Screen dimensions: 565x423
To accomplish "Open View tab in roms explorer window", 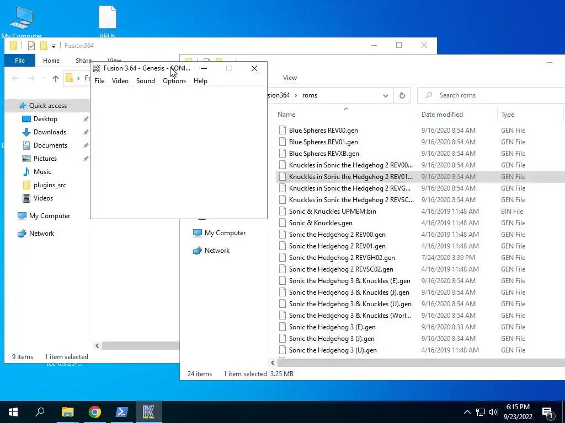I will click(x=290, y=78).
